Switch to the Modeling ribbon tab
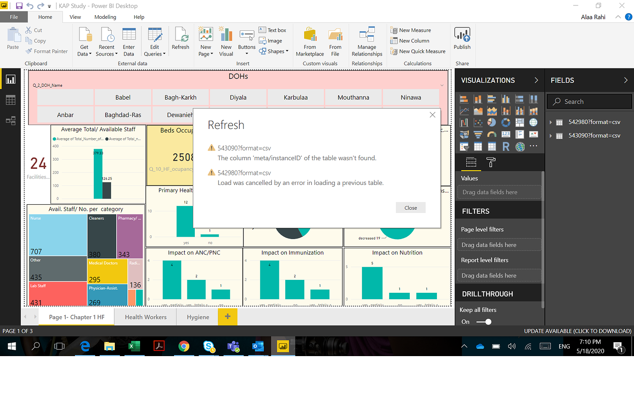The width and height of the screenshot is (634, 413). click(105, 17)
